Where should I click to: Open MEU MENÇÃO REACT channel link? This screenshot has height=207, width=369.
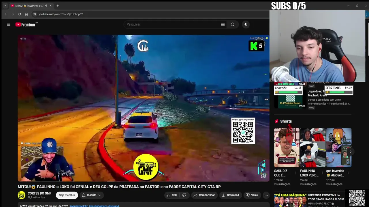click(319, 204)
